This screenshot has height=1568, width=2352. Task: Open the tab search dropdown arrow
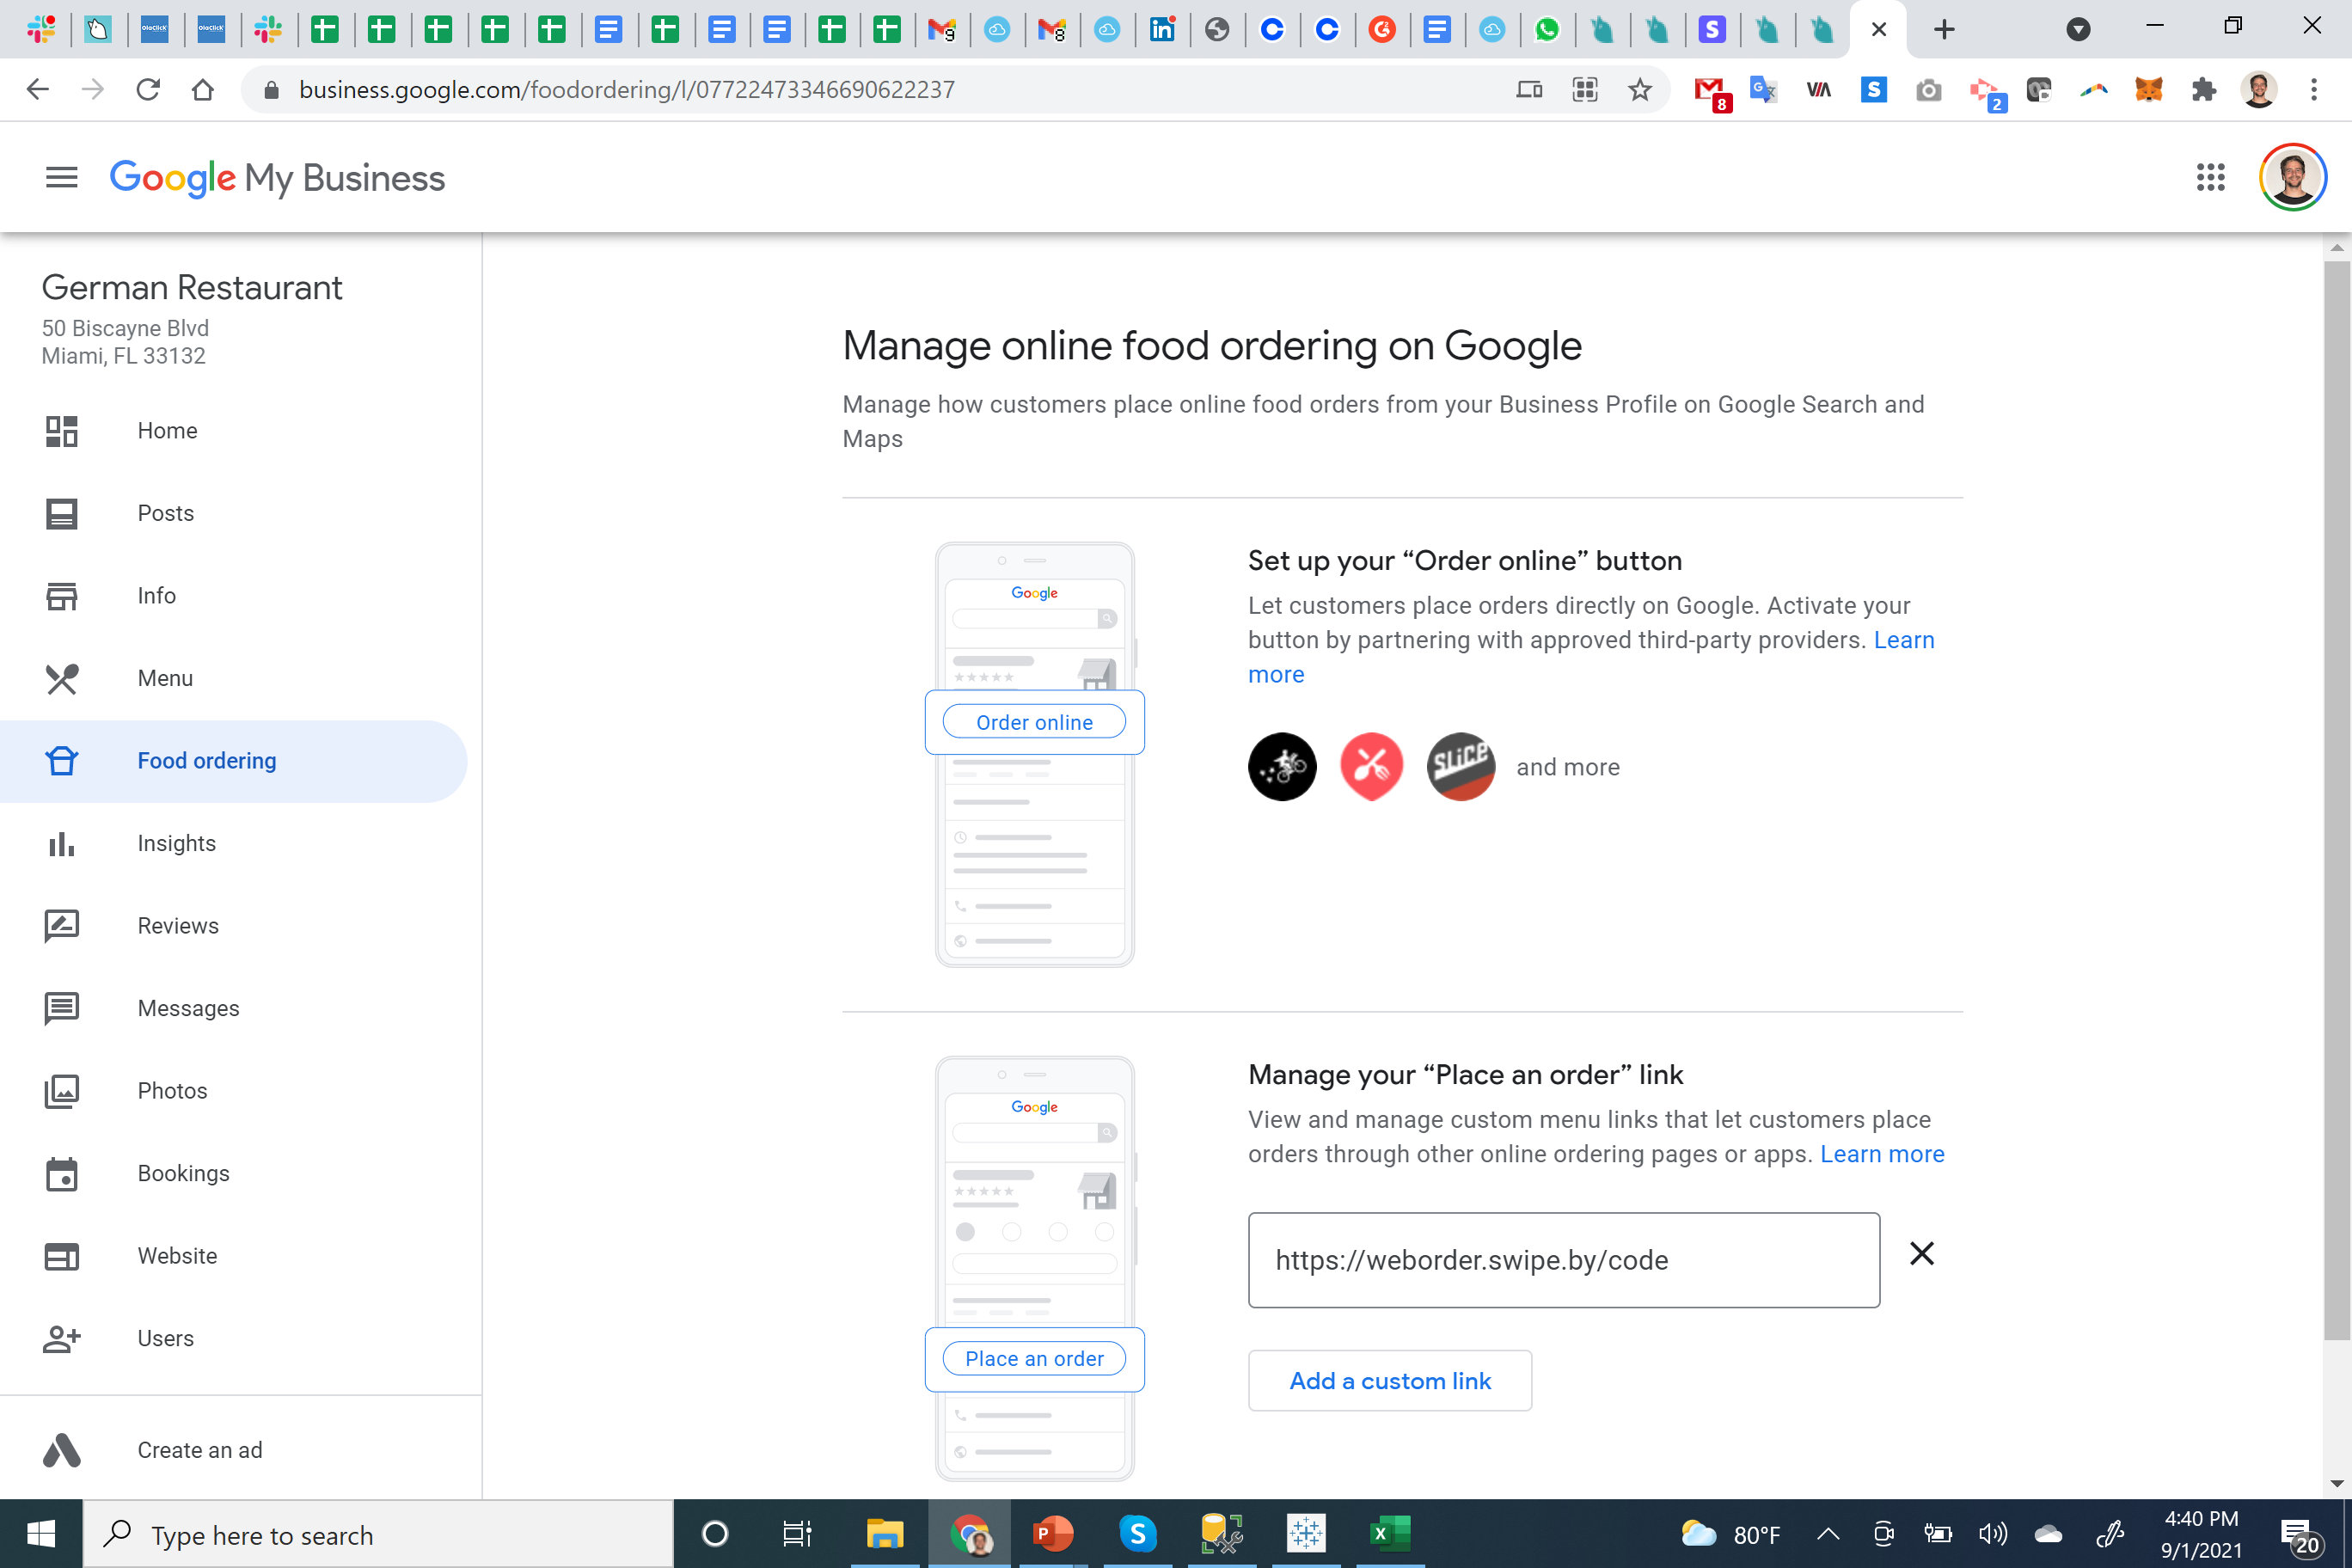tap(2077, 30)
